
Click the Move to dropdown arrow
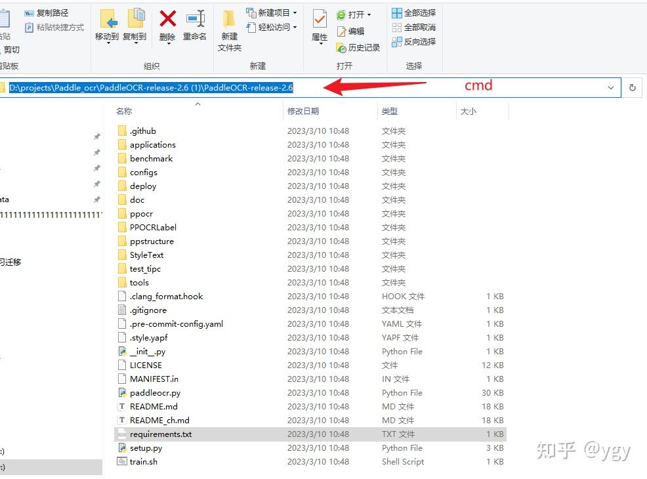click(x=108, y=43)
